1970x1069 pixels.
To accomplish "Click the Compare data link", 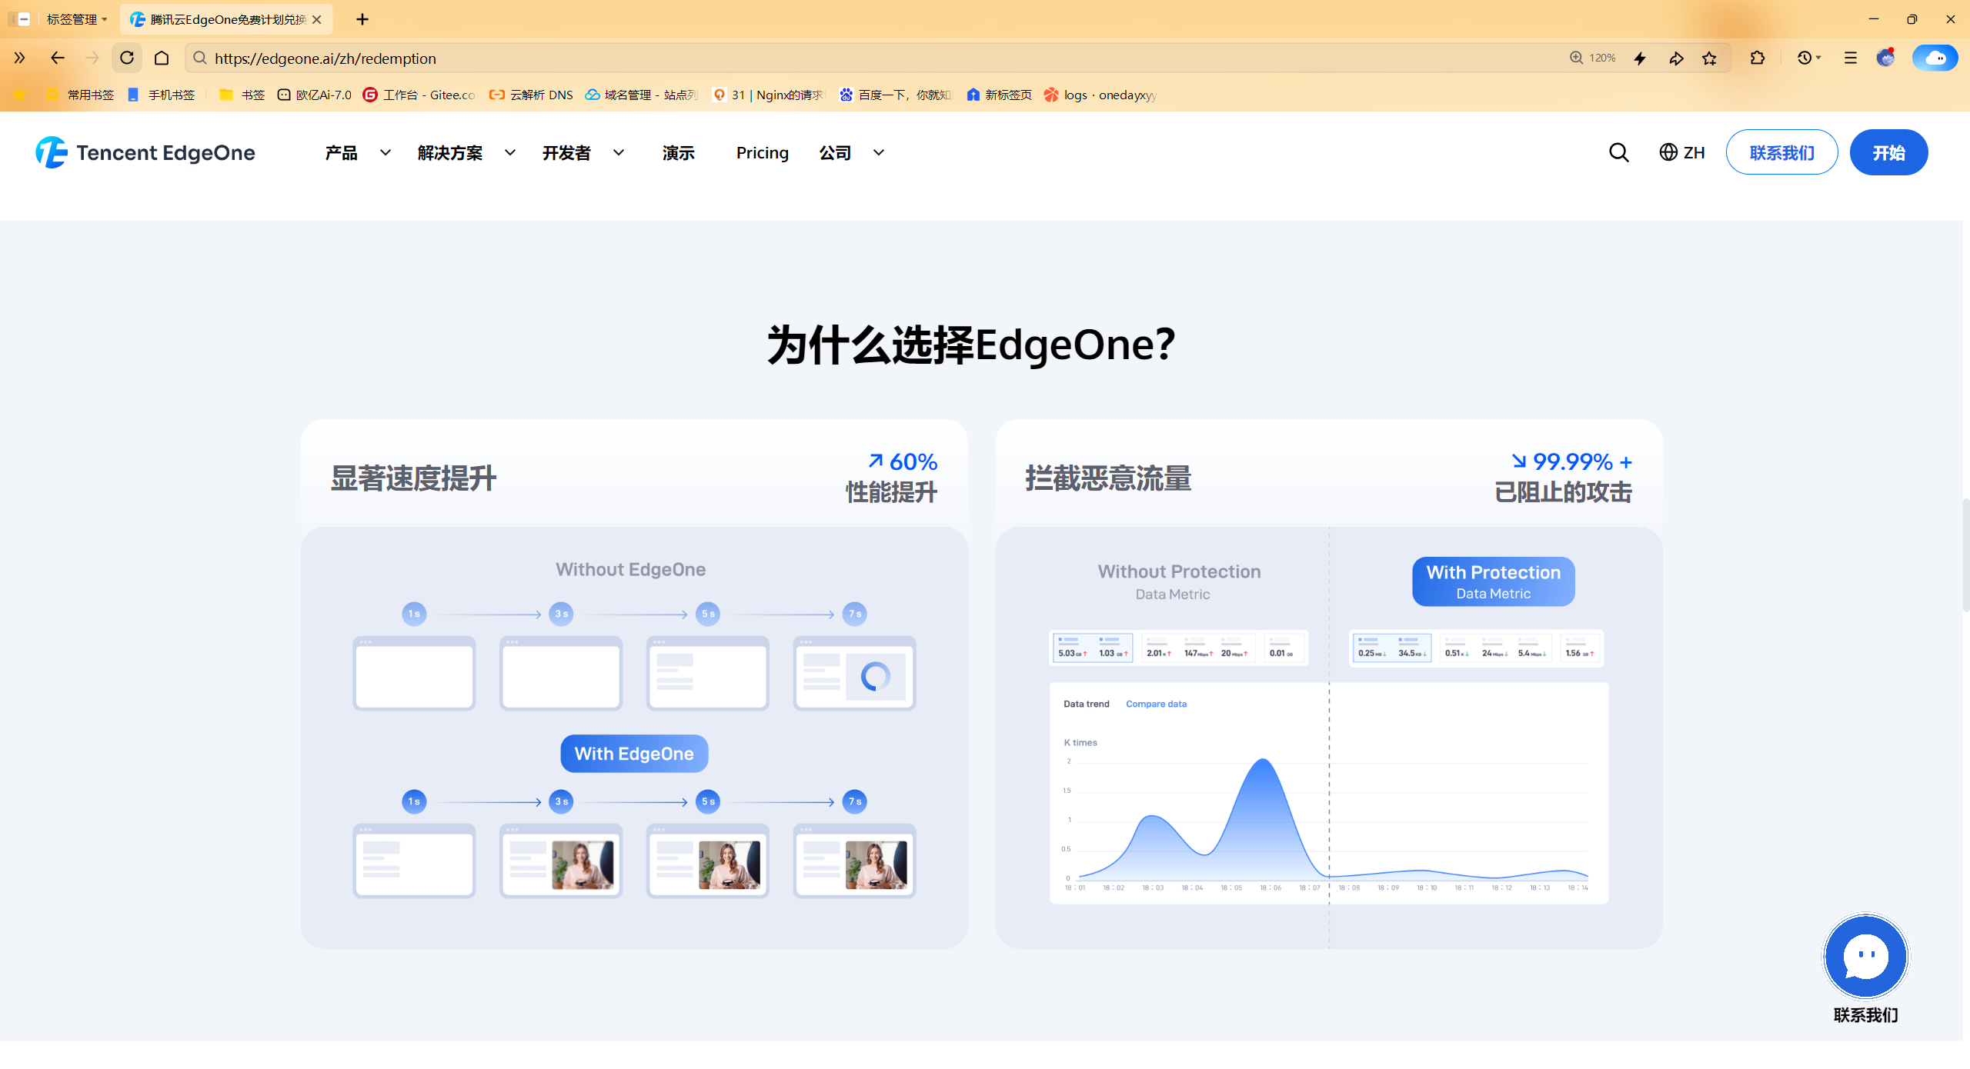I will point(1156,704).
